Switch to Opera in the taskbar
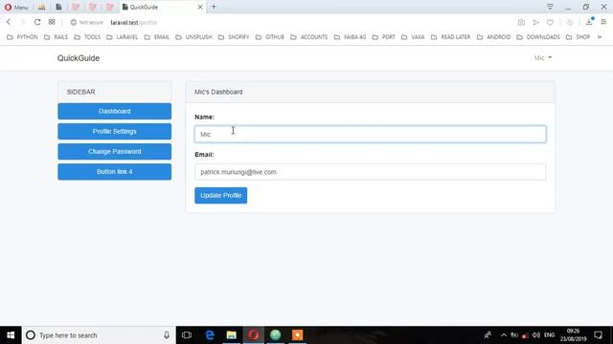Viewport: 613px width, 344px height. click(253, 335)
